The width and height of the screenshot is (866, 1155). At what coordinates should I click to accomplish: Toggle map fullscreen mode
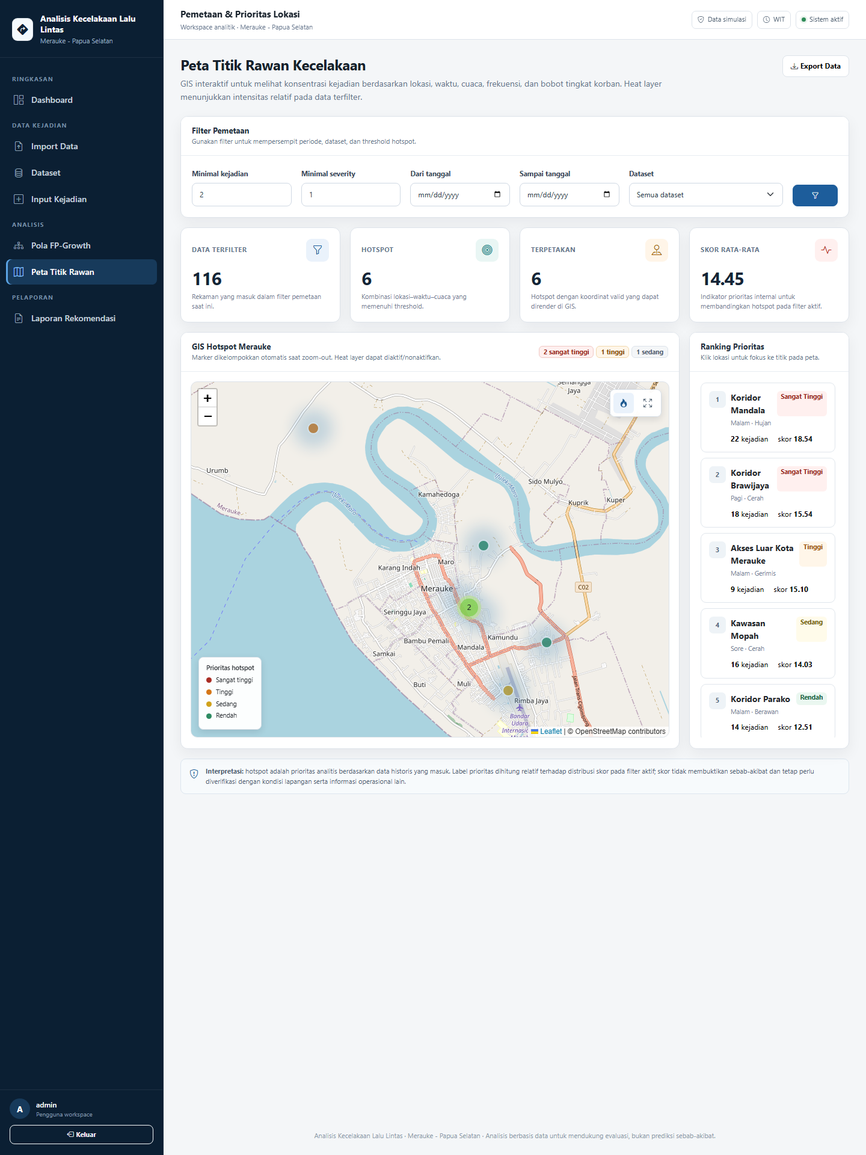click(648, 403)
